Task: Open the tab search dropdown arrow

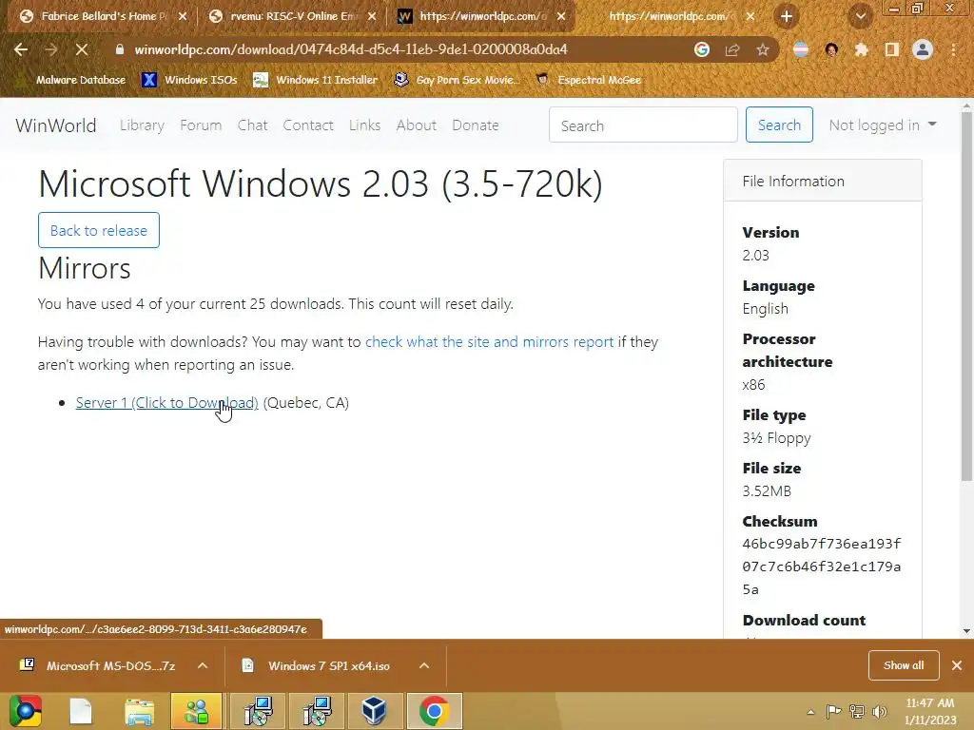Action: (x=860, y=17)
